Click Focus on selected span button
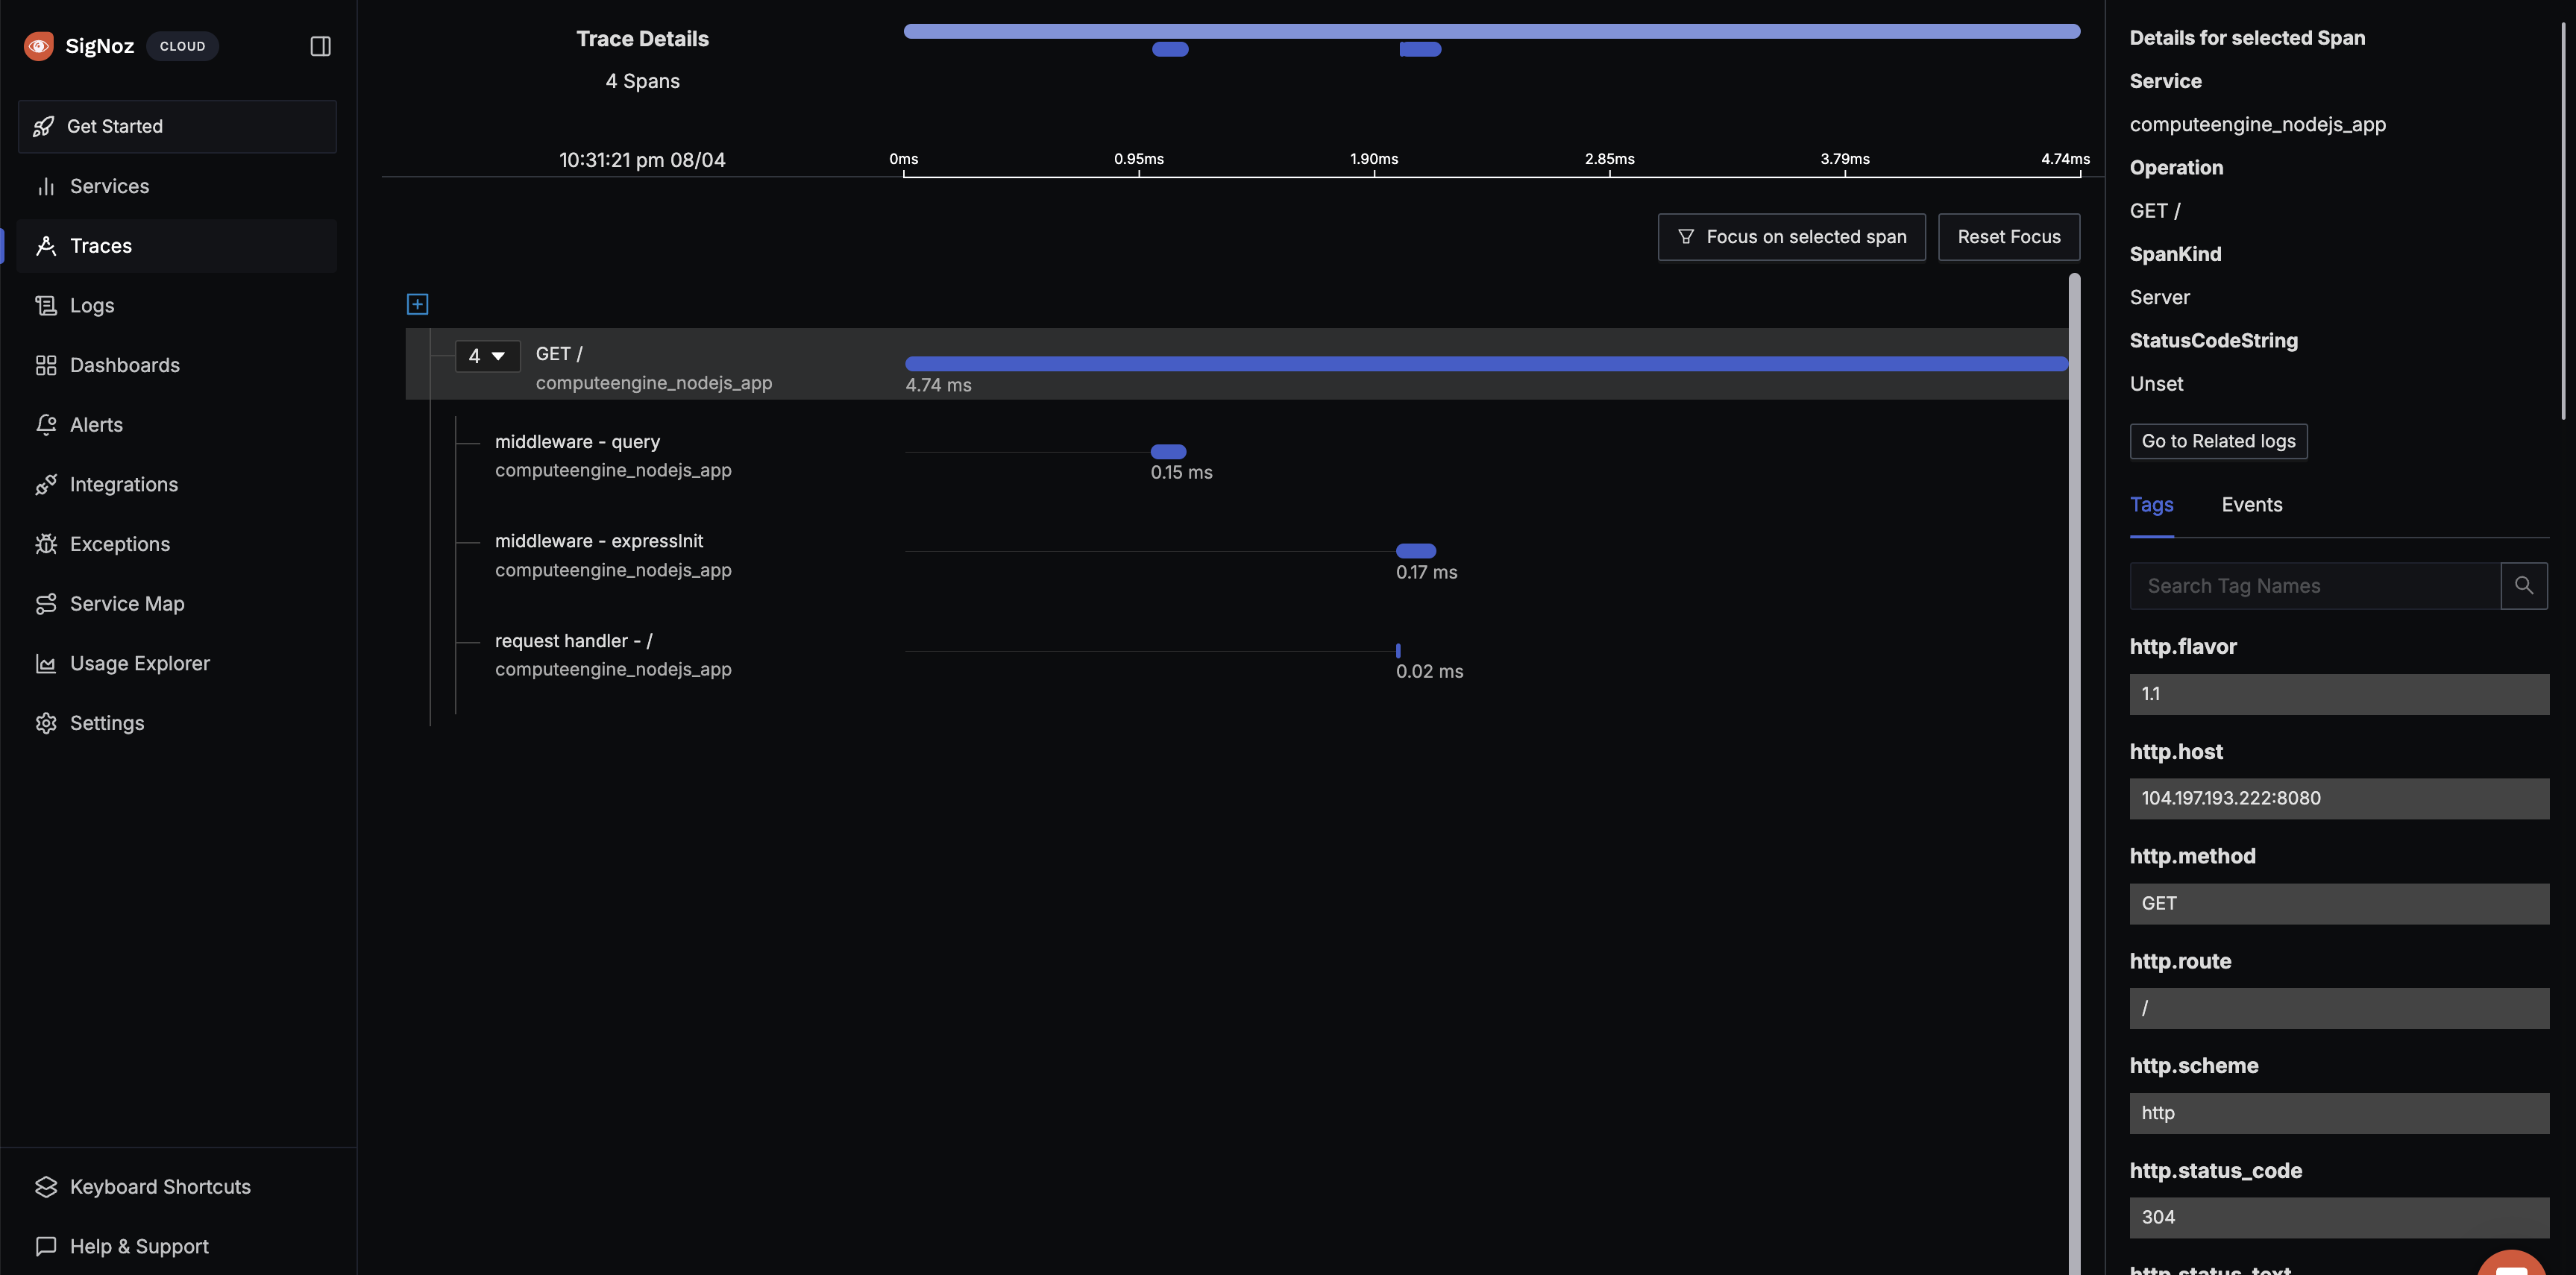This screenshot has height=1275, width=2576. [x=1791, y=236]
